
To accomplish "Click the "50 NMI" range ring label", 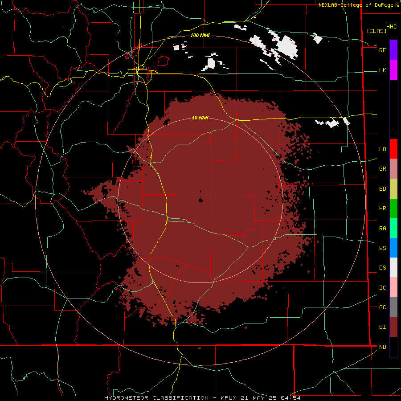I will point(200,118).
